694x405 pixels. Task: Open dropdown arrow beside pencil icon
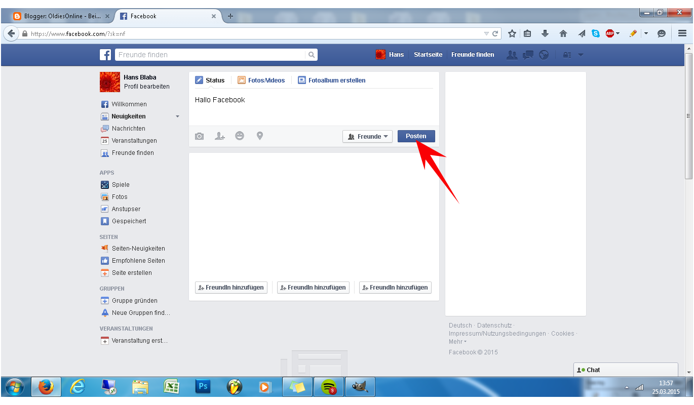point(646,33)
